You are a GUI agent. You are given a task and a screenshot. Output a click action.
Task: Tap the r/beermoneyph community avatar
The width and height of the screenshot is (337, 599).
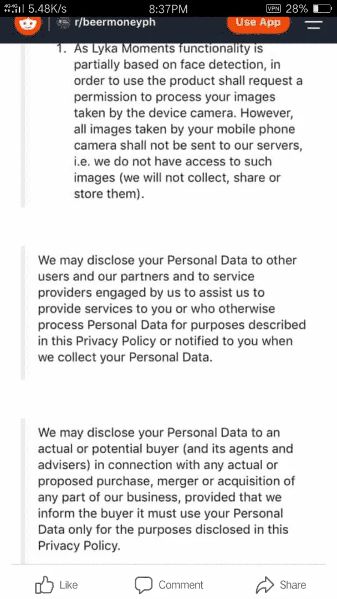click(x=62, y=23)
